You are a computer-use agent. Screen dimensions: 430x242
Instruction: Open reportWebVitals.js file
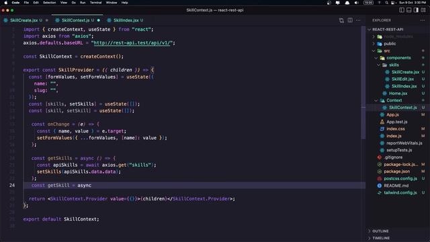pos(404,143)
